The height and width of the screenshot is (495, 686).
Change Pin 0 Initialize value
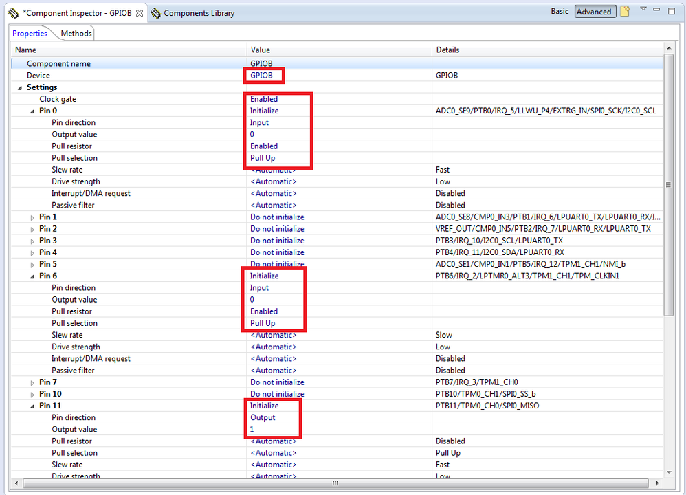click(x=264, y=111)
